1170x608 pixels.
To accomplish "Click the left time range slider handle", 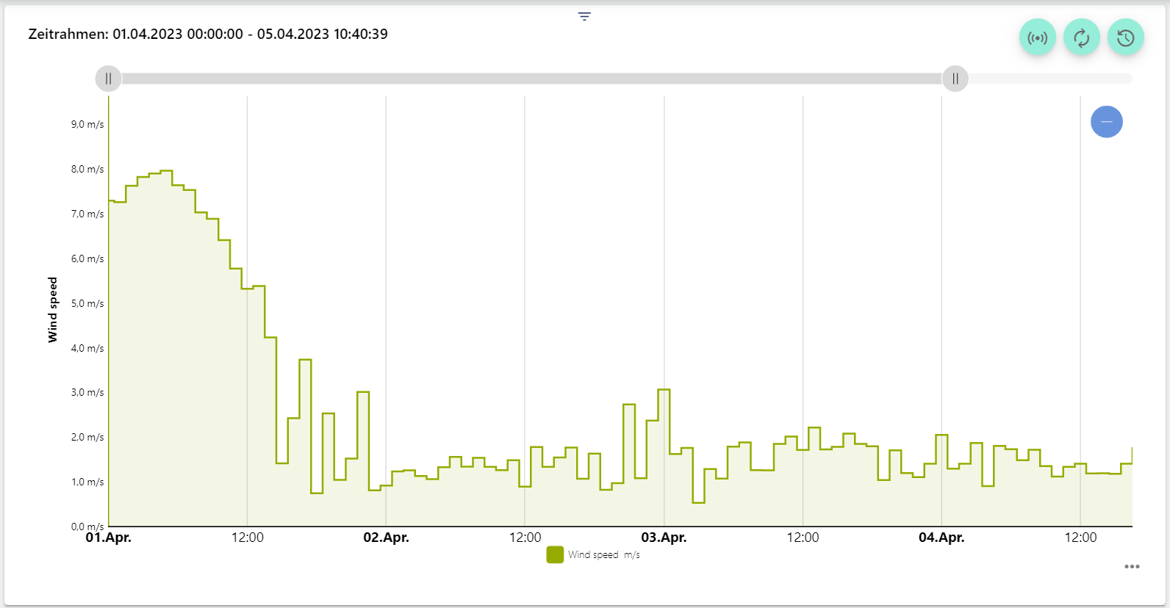I will [x=109, y=79].
